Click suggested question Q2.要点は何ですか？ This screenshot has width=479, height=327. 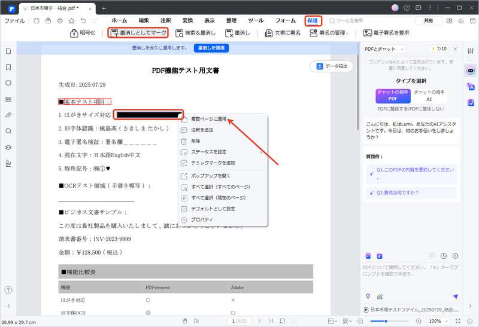point(411,192)
